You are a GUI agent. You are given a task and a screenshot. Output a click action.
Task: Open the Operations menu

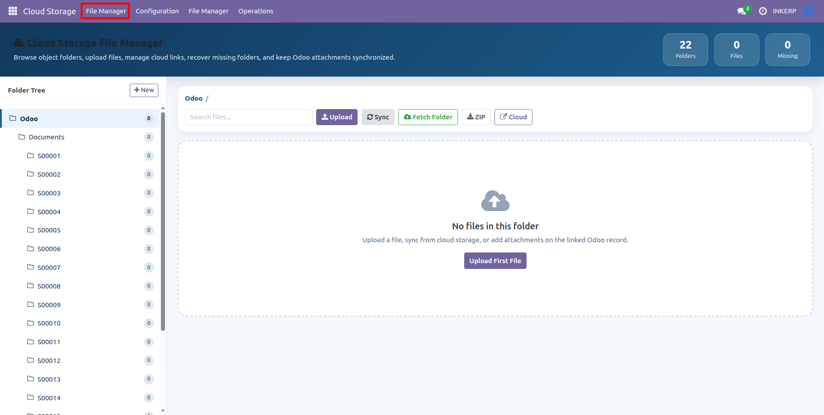[x=255, y=11]
